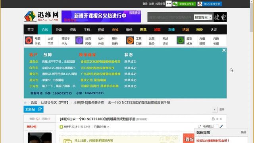
Task: Click the 充值 sub-navigation link
Action: point(202,39)
